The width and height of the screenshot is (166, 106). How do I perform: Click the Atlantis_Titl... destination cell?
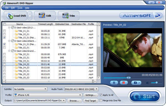(78, 44)
